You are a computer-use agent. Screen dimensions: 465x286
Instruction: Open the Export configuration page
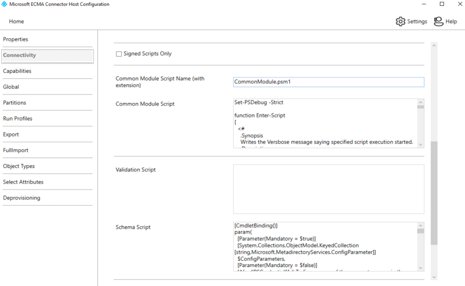(x=11, y=134)
